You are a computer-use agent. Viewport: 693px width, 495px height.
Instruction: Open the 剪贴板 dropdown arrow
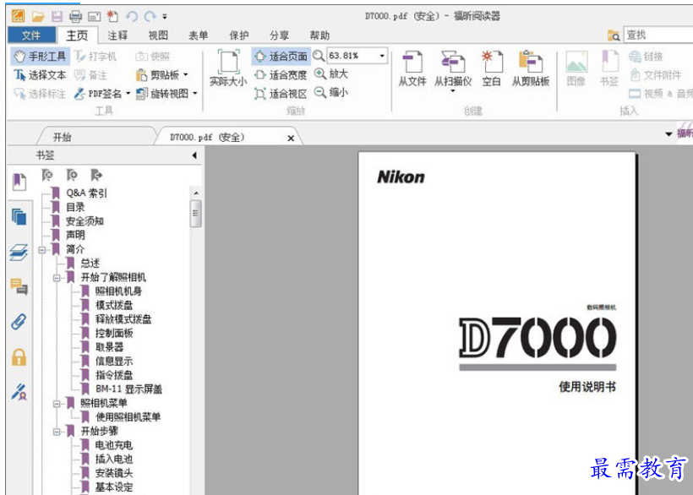click(186, 74)
